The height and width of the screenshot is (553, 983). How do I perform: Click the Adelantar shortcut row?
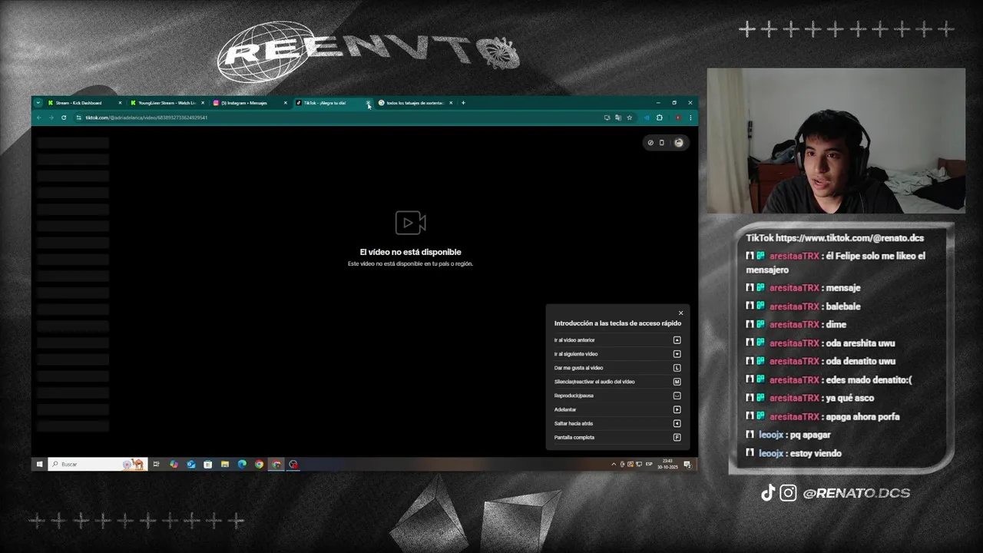[x=617, y=409]
